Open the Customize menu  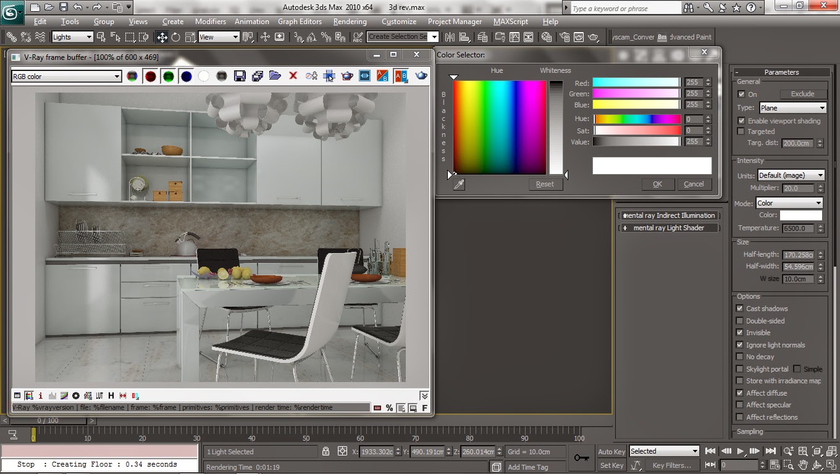(x=398, y=22)
